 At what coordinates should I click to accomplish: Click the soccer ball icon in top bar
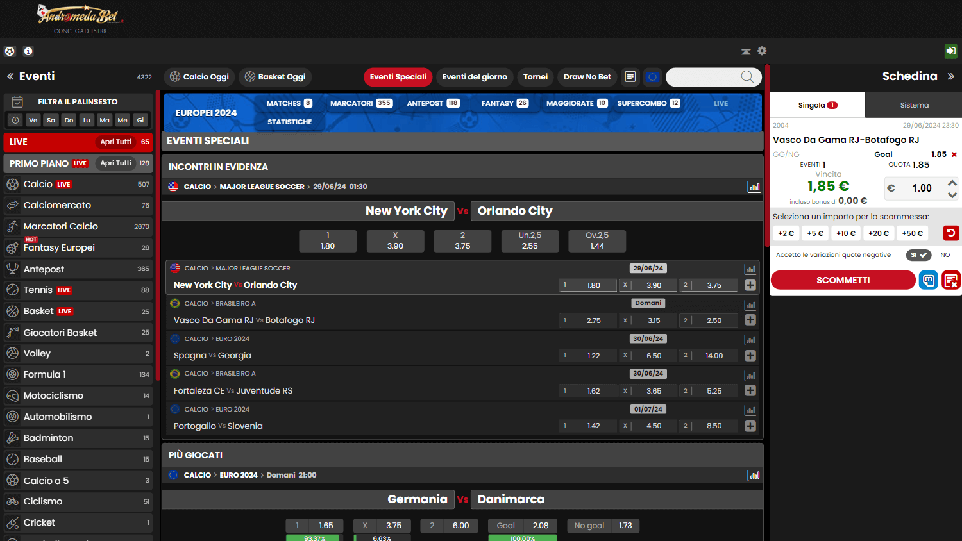tap(10, 51)
